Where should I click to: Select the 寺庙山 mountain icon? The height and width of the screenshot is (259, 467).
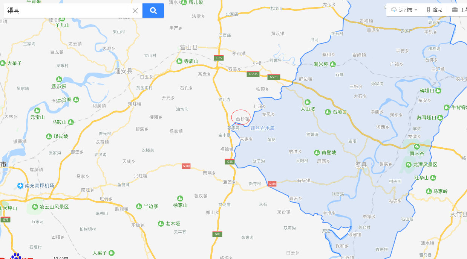click(179, 61)
